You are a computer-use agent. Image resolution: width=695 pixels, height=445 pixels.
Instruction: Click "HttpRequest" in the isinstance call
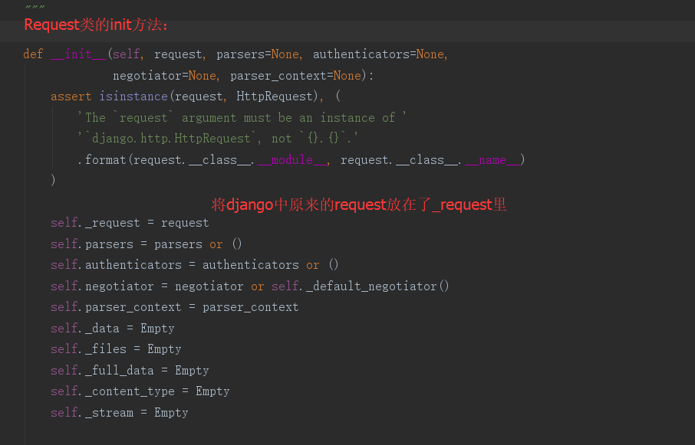click(275, 97)
